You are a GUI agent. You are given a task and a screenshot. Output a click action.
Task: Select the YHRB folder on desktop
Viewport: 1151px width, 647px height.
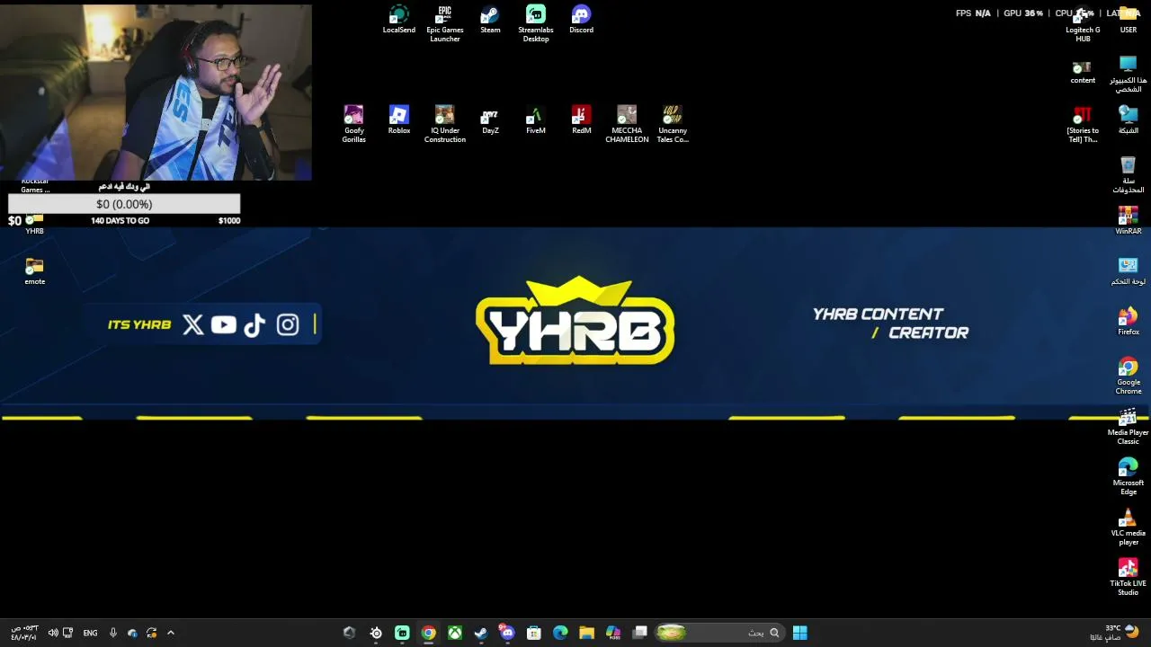[35, 225]
